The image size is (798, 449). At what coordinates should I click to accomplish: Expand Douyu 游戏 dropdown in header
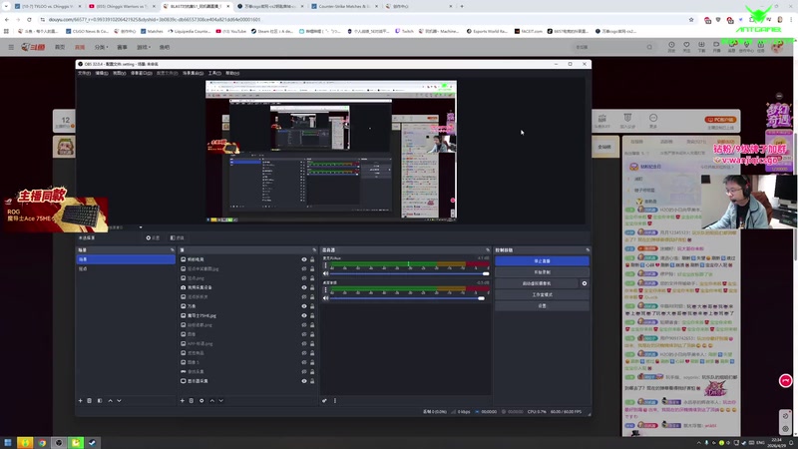point(144,47)
